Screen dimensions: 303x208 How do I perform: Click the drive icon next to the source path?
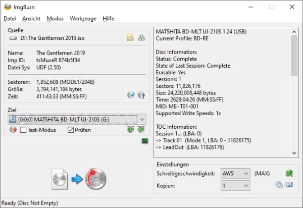point(13,38)
